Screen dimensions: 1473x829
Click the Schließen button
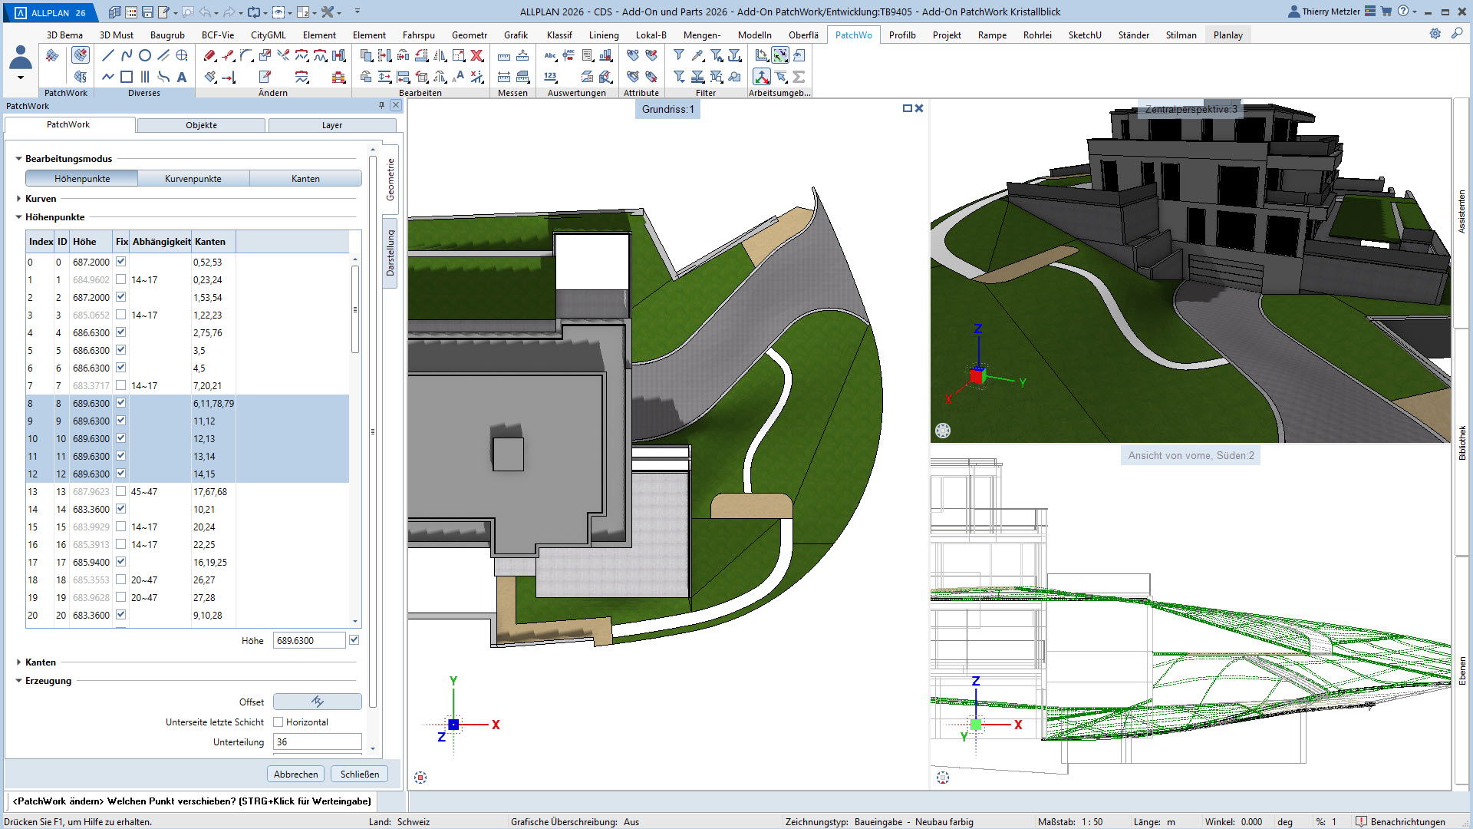pyautogui.click(x=359, y=774)
